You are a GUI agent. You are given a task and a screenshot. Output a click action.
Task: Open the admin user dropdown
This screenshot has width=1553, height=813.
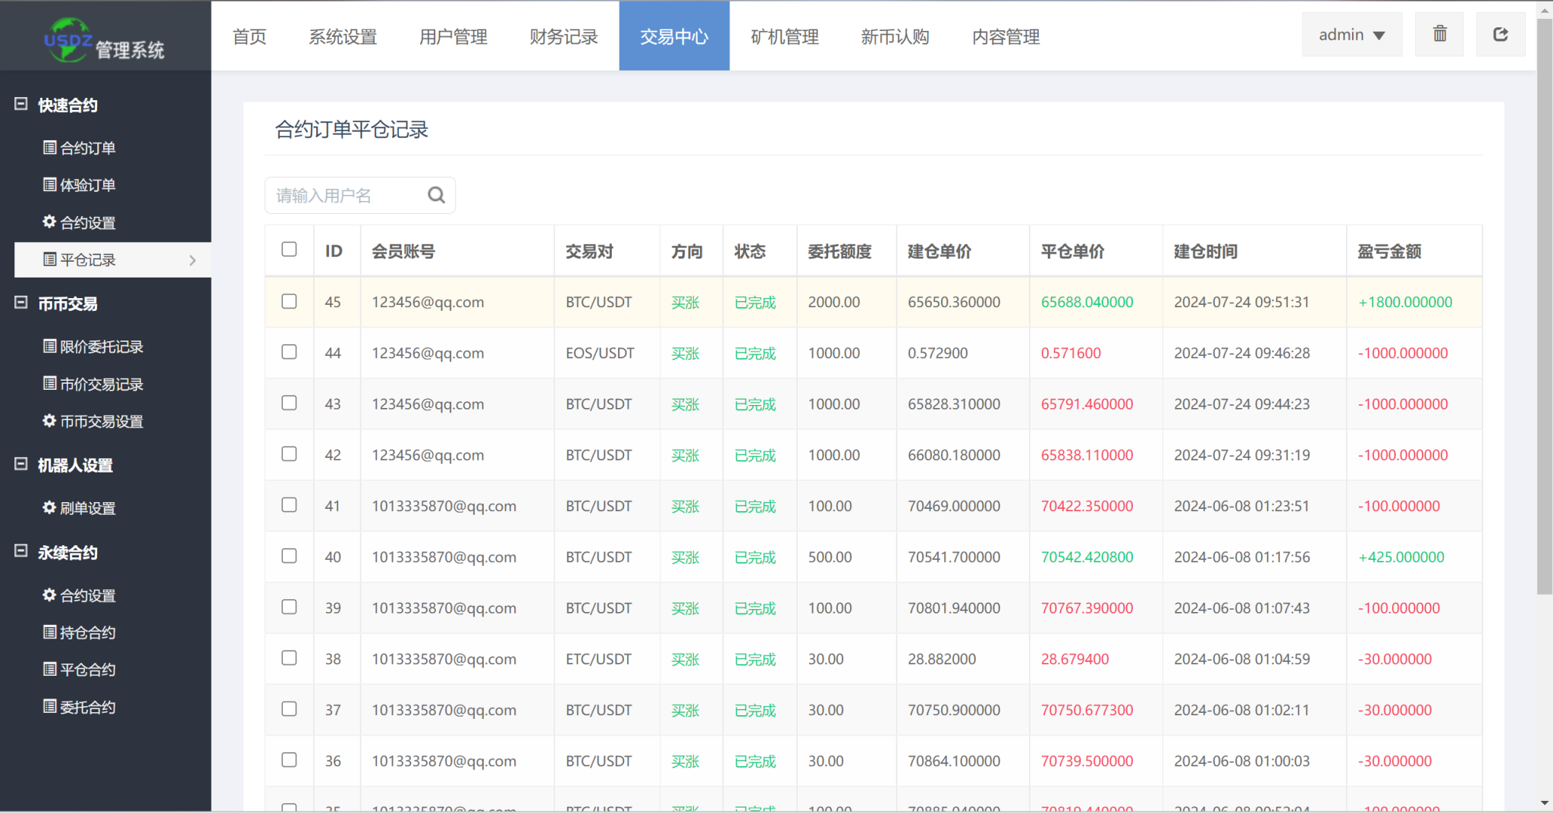pos(1351,35)
